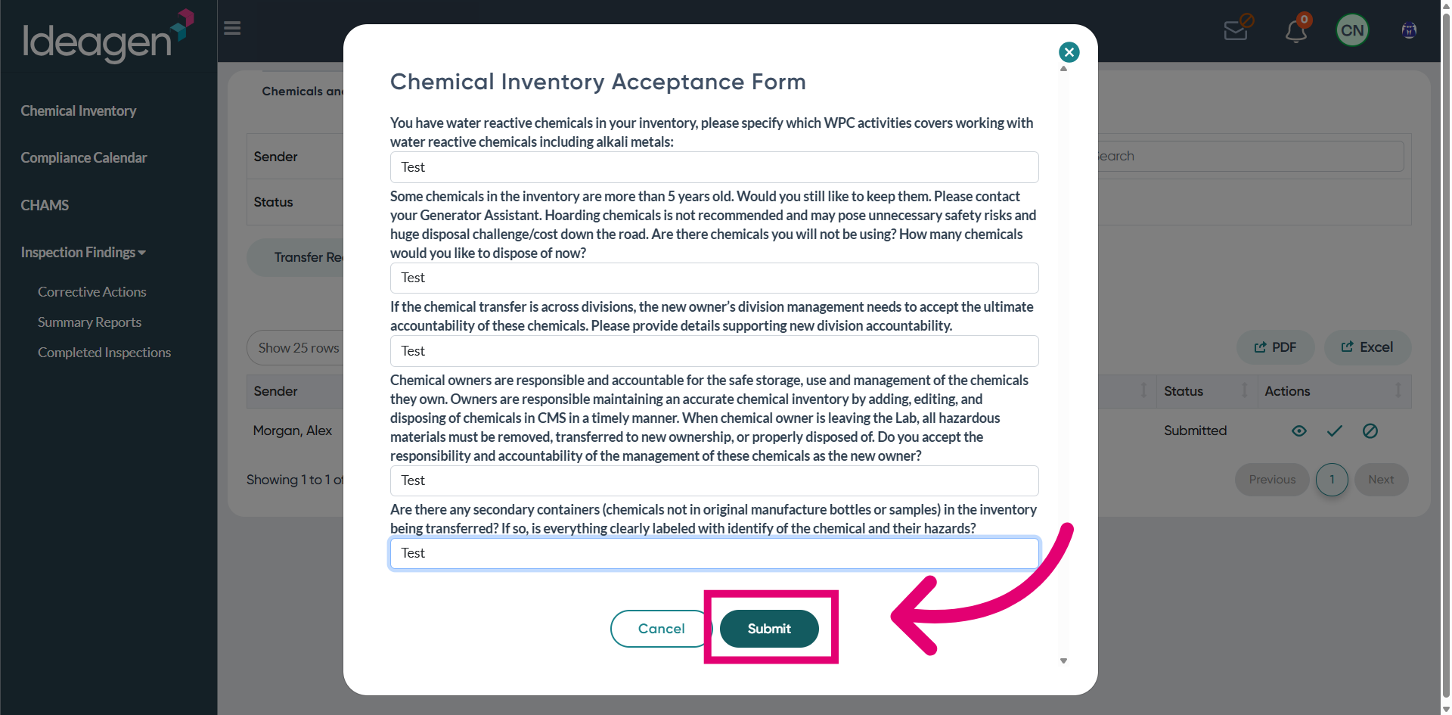
Task: Open Chemical Inventory in sidebar
Action: tap(79, 111)
